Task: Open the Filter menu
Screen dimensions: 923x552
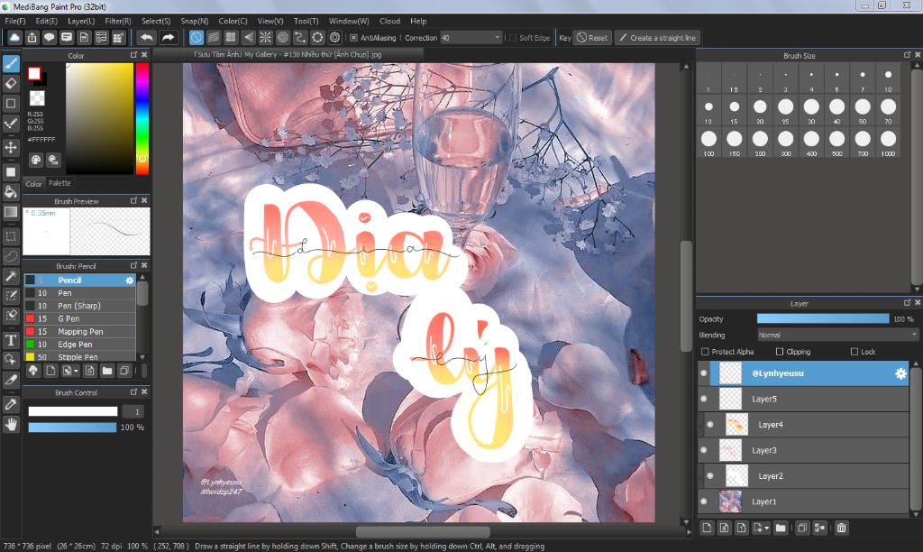Action: (x=118, y=21)
